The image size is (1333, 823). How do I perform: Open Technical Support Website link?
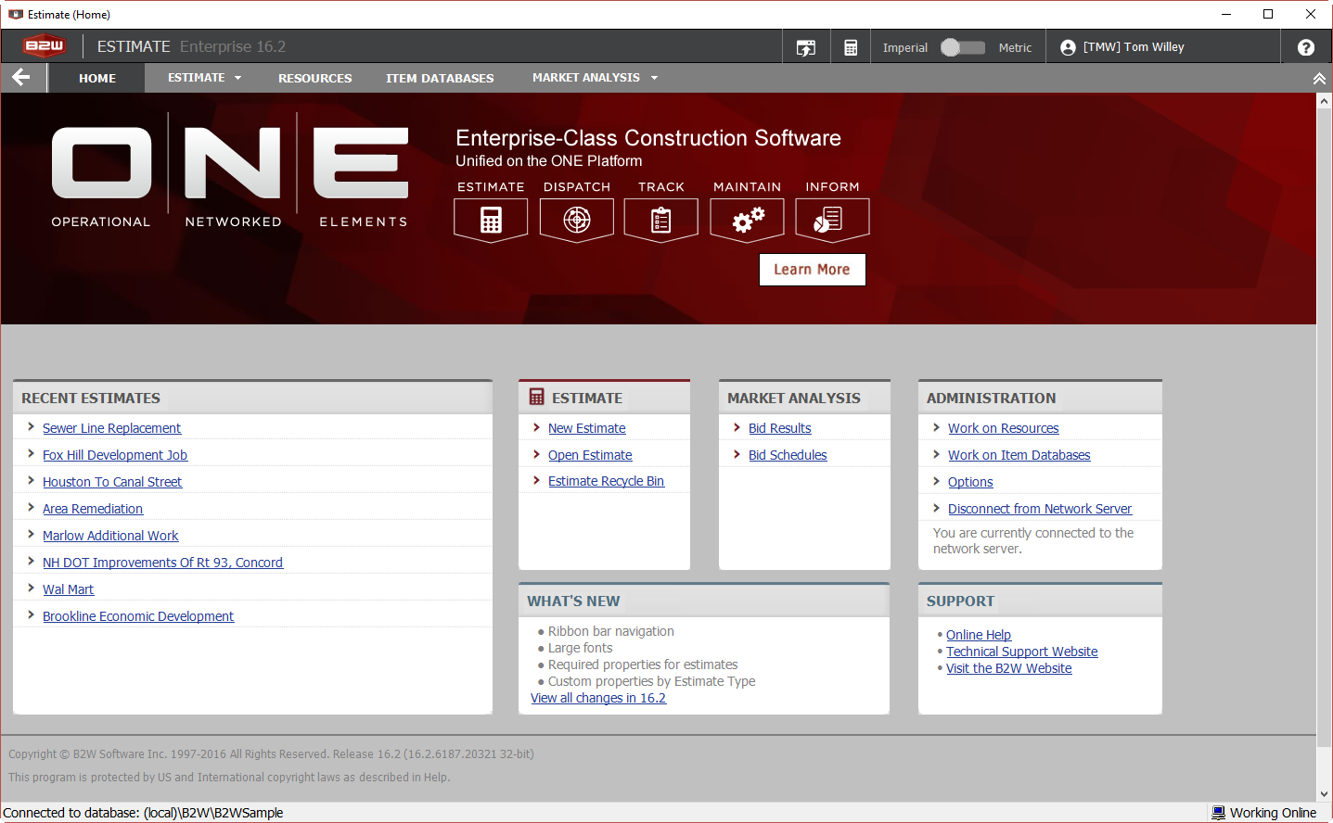click(1021, 652)
